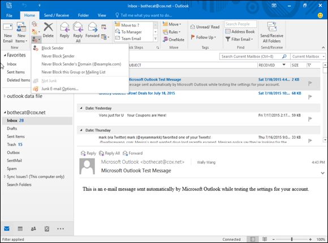Click the Meeting reply icon

click(103, 27)
